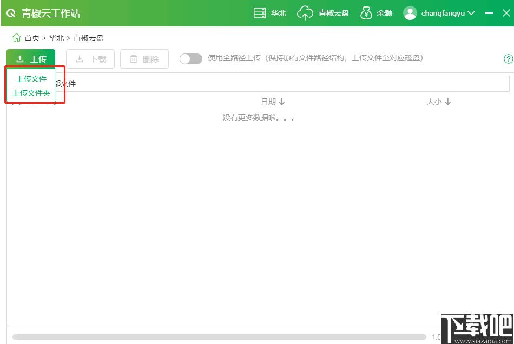Select 青椒云盘 in the breadcrumb
514x344 pixels.
88,38
